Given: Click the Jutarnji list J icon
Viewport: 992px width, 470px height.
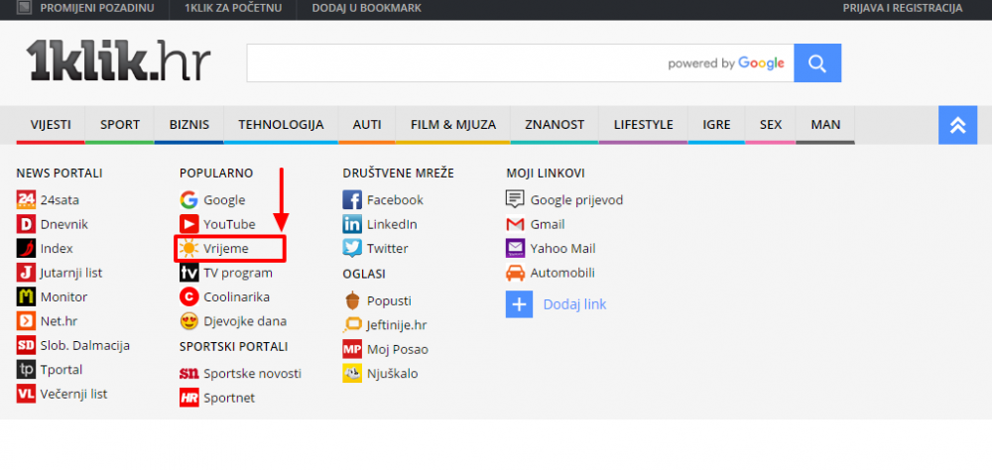Looking at the screenshot, I should (26, 273).
